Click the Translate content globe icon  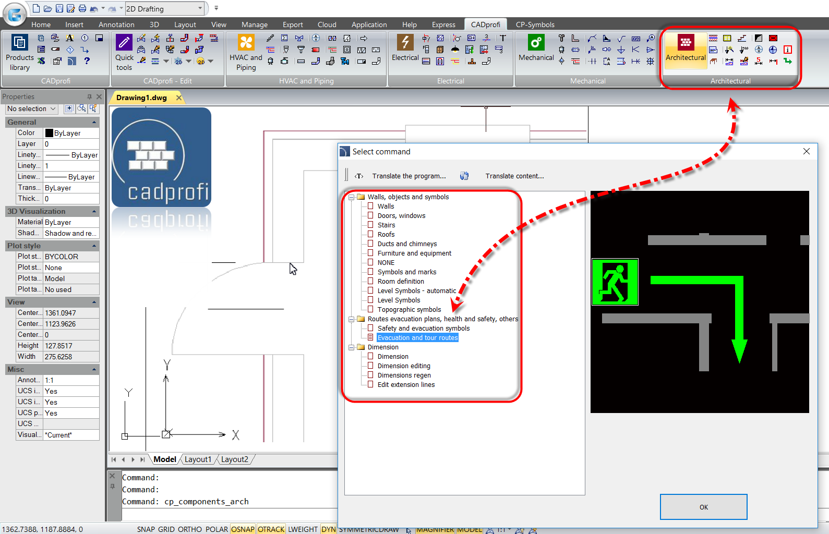(464, 176)
